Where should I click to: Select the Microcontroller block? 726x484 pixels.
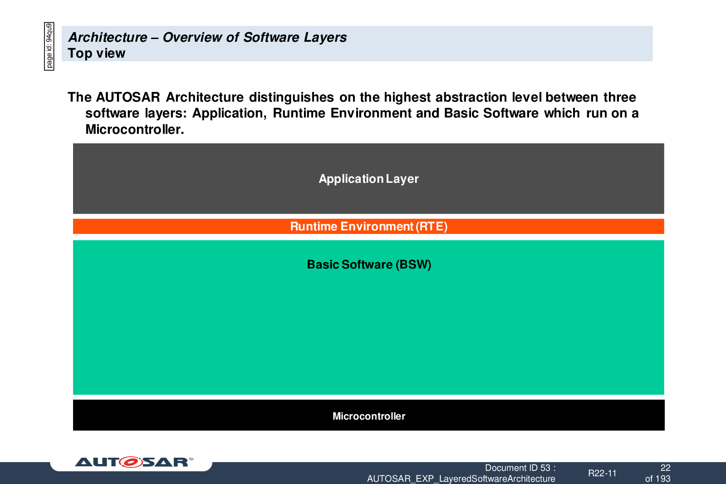[368, 415]
